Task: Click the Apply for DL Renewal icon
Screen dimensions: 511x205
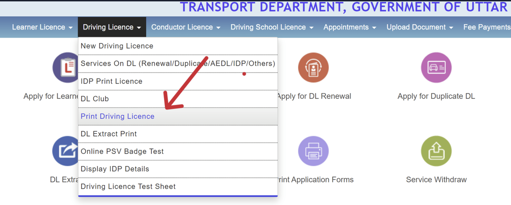Action: 313,68
